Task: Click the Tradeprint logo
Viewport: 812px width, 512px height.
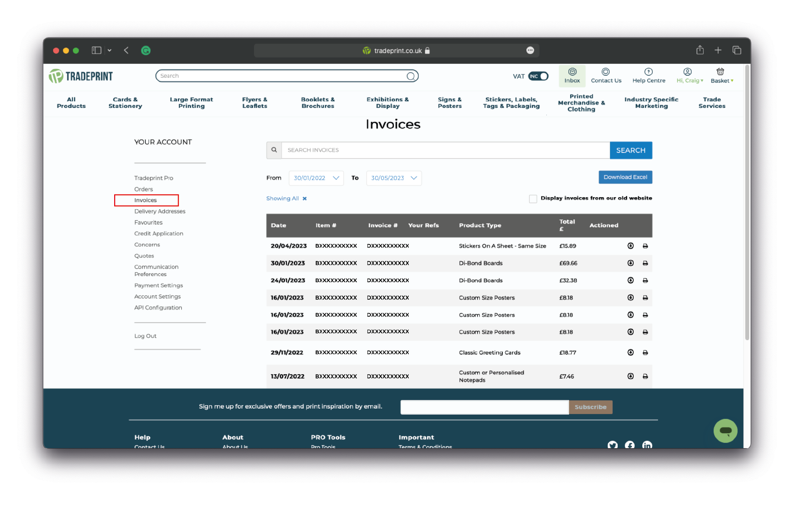Action: click(81, 76)
